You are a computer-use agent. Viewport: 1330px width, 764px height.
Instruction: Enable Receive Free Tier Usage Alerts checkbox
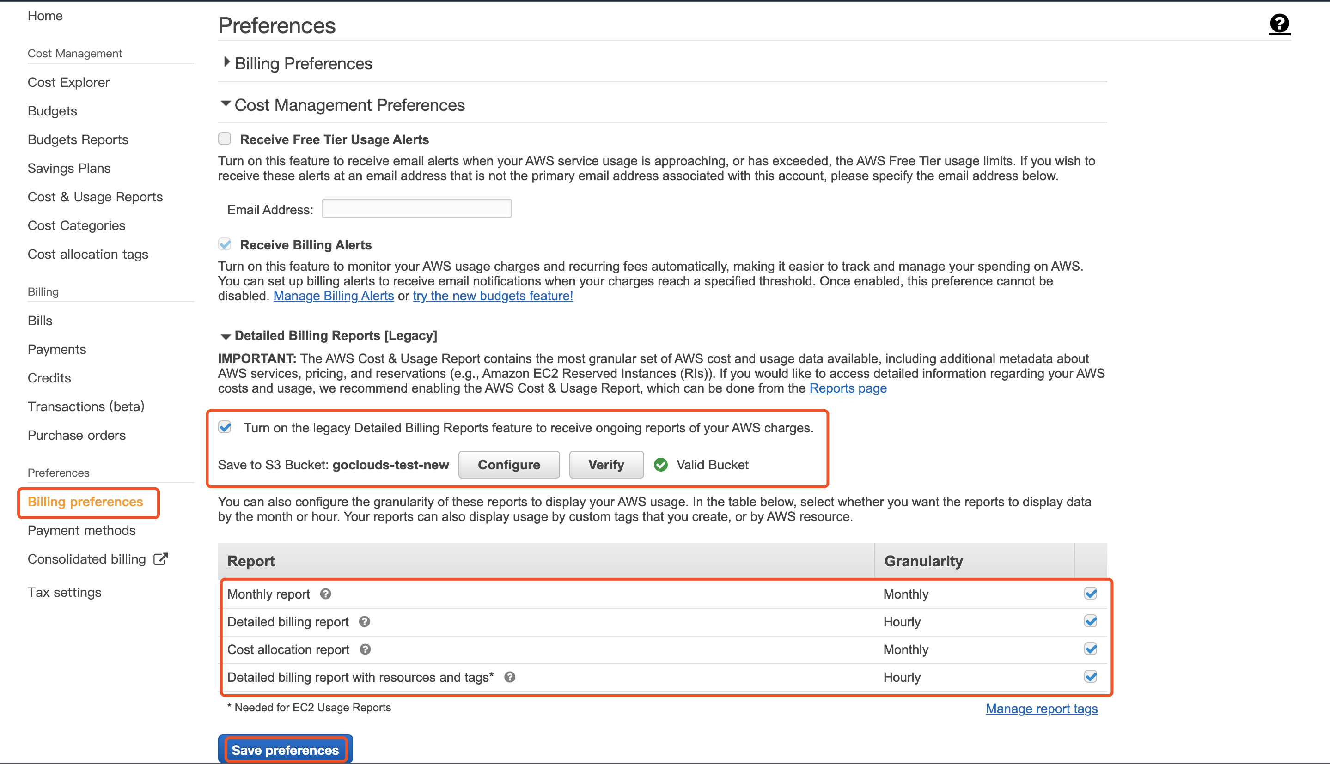pos(225,139)
